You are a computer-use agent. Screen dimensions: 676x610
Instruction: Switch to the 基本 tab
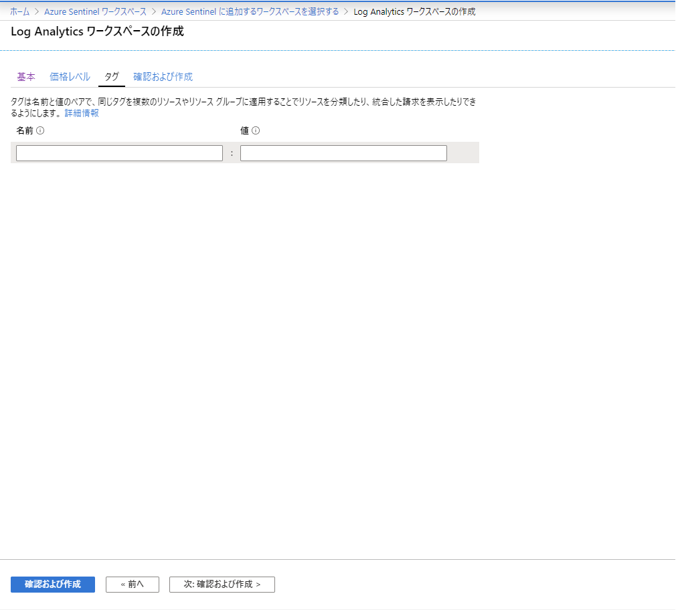point(25,77)
